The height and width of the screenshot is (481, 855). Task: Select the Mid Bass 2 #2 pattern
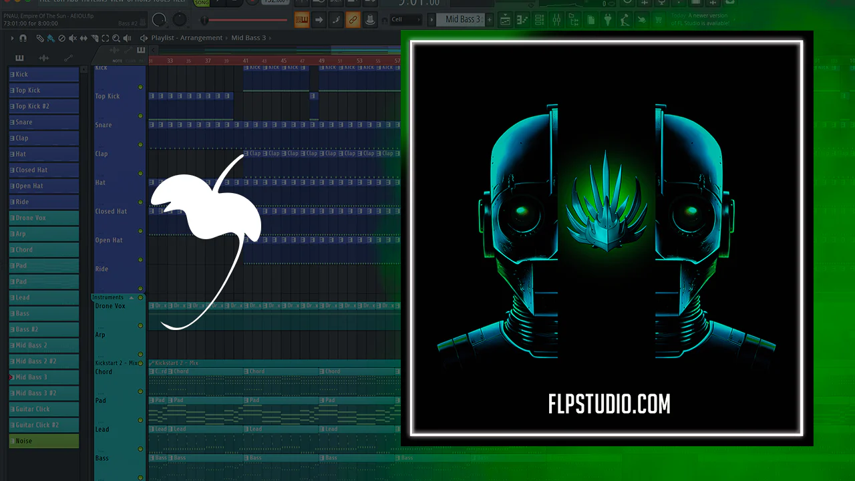44,361
